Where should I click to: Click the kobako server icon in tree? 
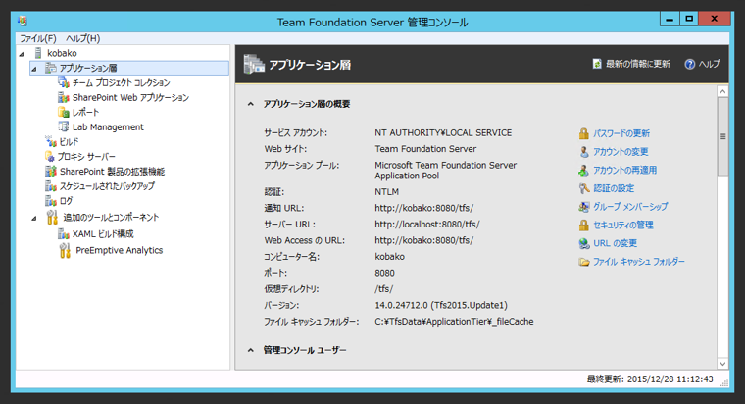[x=38, y=53]
